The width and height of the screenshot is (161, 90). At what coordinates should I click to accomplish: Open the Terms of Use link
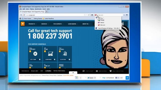coord(45,75)
